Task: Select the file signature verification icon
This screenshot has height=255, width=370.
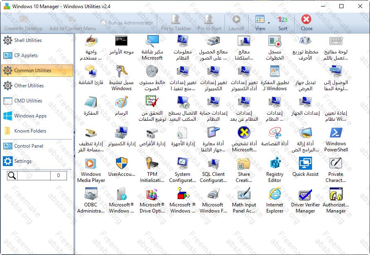Action: [x=152, y=102]
